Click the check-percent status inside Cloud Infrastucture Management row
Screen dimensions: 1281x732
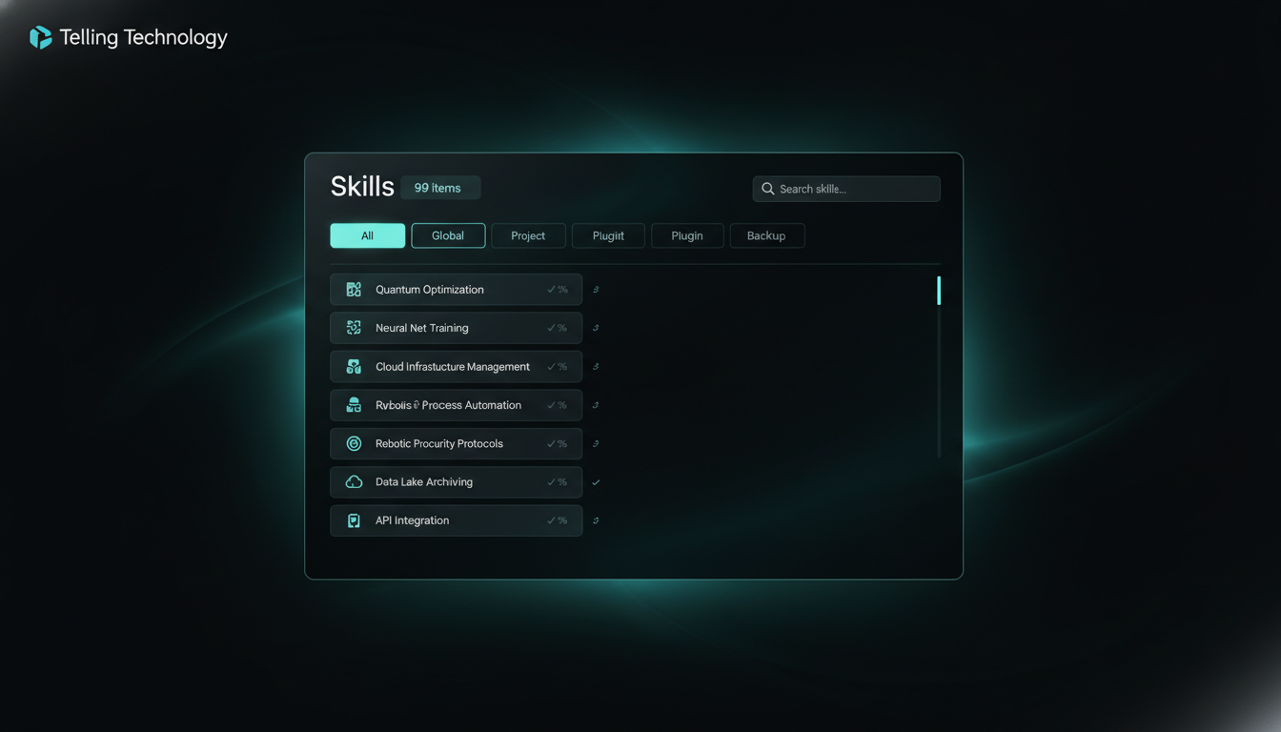point(557,367)
